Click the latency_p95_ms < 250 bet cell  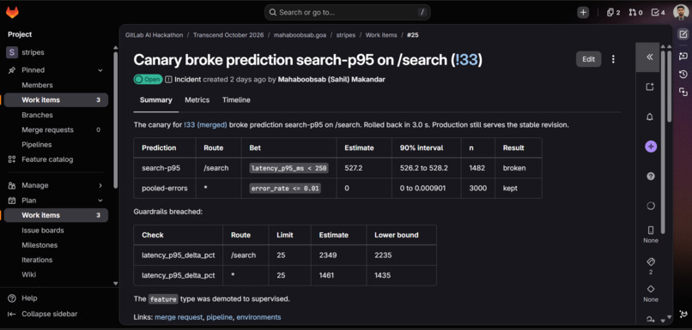click(288, 168)
